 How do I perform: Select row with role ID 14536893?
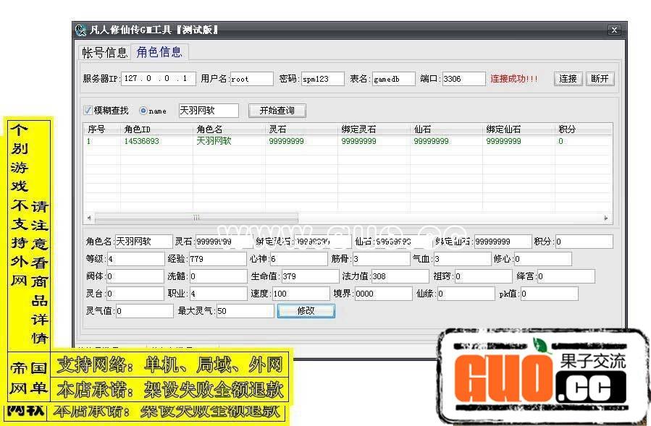click(x=348, y=141)
